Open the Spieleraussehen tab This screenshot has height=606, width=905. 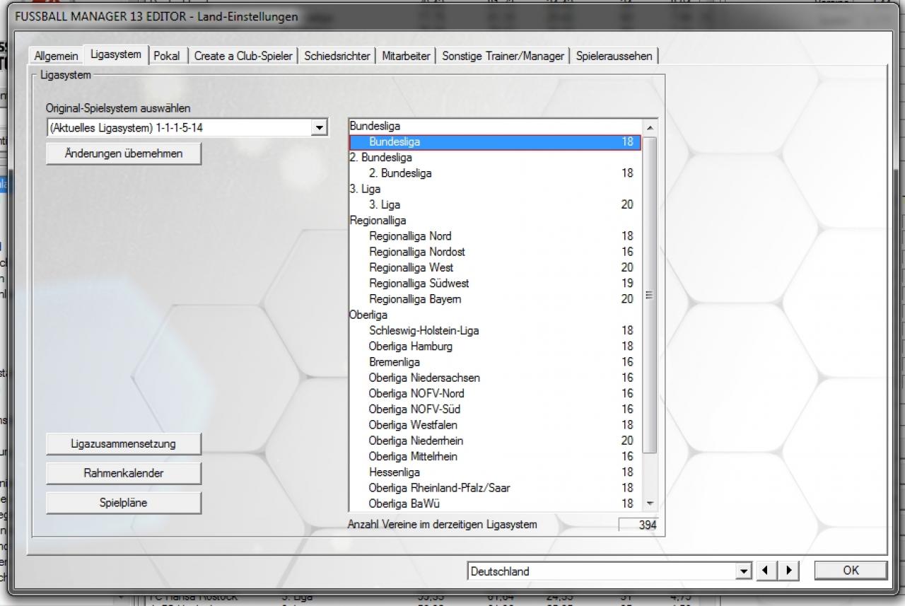click(614, 56)
